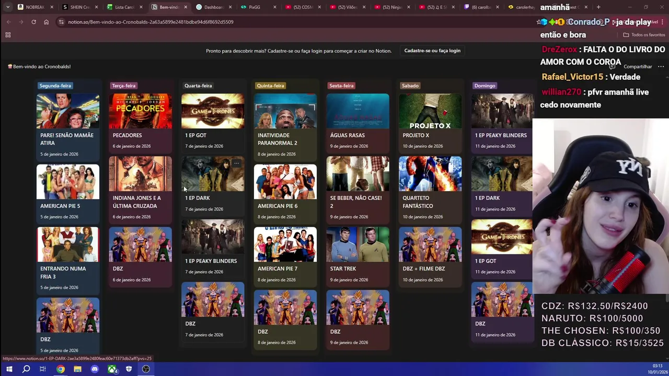Image resolution: width=669 pixels, height=376 pixels.
Task: View site information icon in address bar
Action: pyautogui.click(x=61, y=22)
